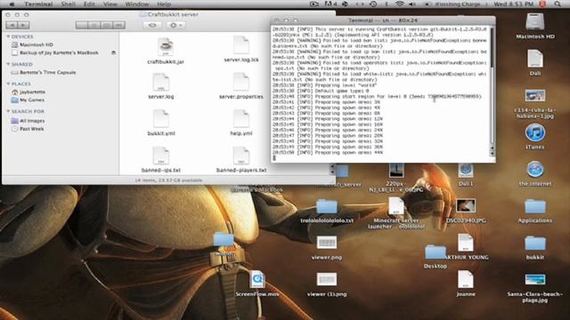Select the Desktop folder icon on desktop
Viewport: 570px width, 320px height.
[x=436, y=252]
